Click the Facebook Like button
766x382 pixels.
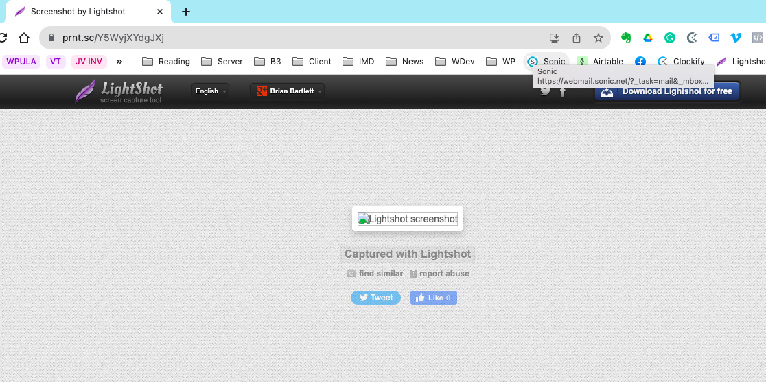click(x=434, y=298)
